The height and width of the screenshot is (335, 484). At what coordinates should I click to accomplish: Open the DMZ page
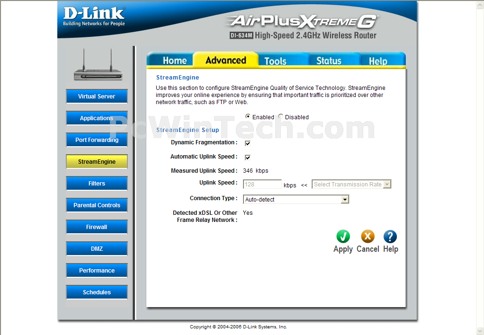97,248
